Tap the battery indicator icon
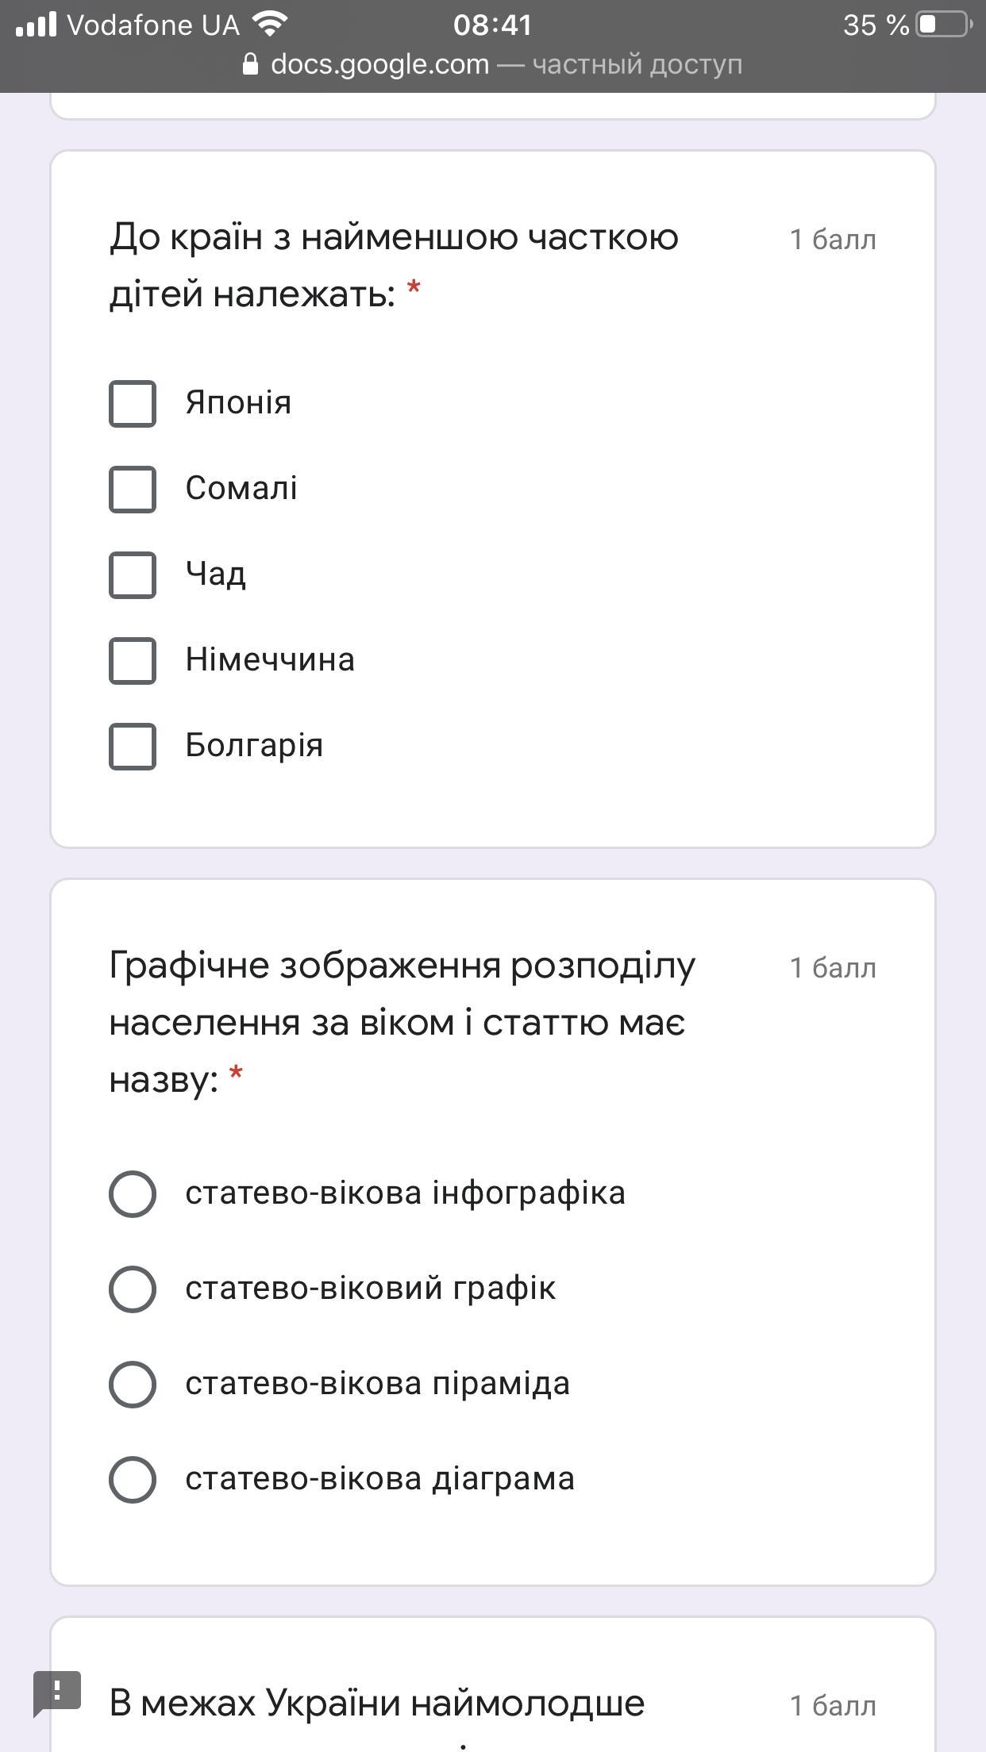 pos(943,25)
